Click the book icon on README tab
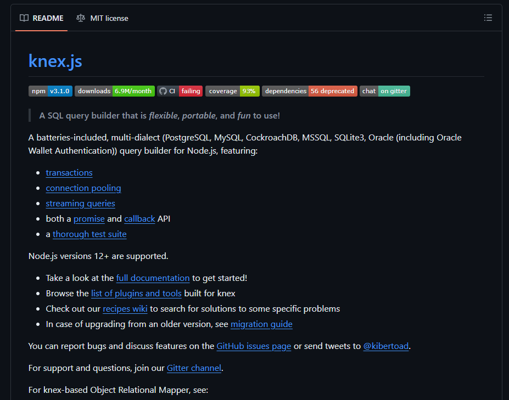This screenshot has width=509, height=400. 24,18
